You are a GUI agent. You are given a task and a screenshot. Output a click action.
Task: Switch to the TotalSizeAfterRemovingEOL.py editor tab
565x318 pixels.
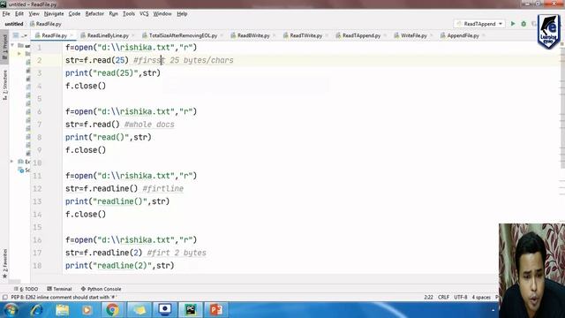tap(183, 35)
